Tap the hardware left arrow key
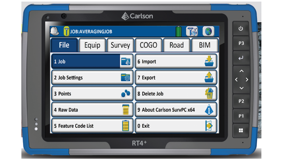The image size is (282, 159). pos(236,80)
